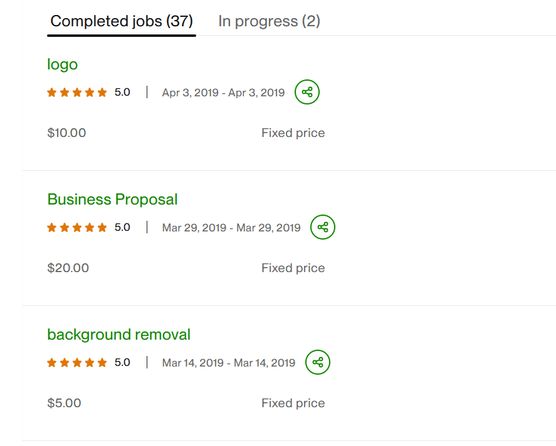Click the Mar 14, 2019 date range
Viewport: 556px width, 446px height.
pos(229,363)
